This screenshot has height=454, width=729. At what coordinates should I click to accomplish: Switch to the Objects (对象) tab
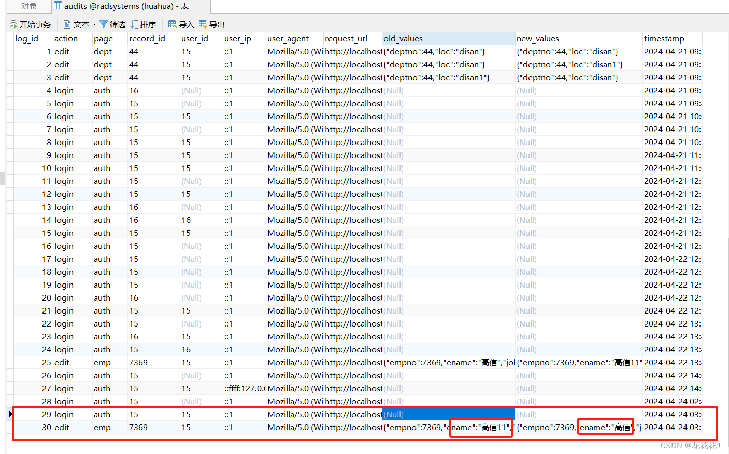pos(29,6)
